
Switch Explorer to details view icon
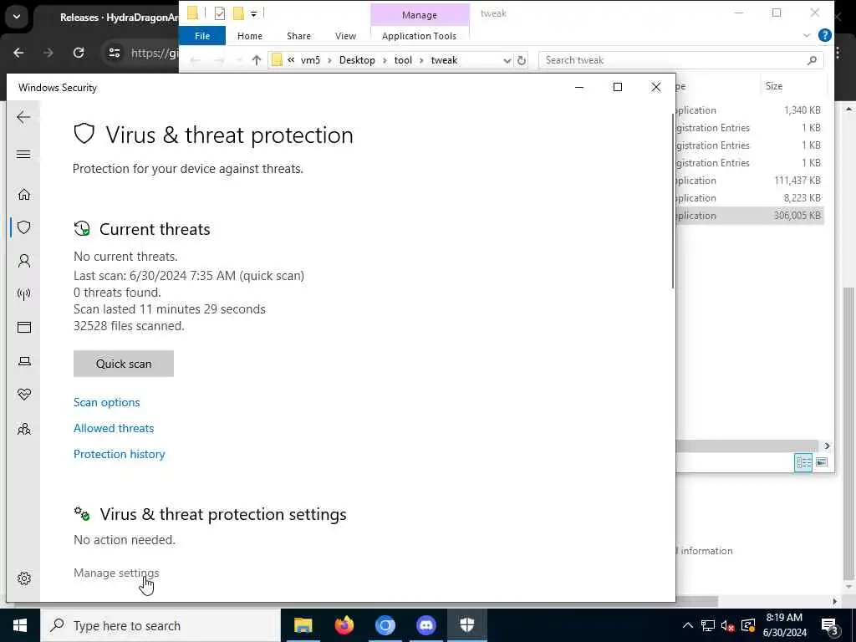click(803, 462)
